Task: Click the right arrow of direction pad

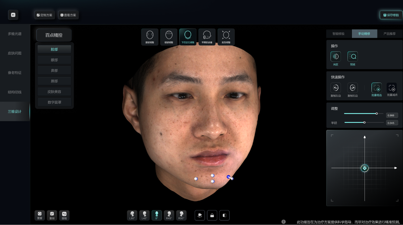Action: pyautogui.click(x=395, y=168)
